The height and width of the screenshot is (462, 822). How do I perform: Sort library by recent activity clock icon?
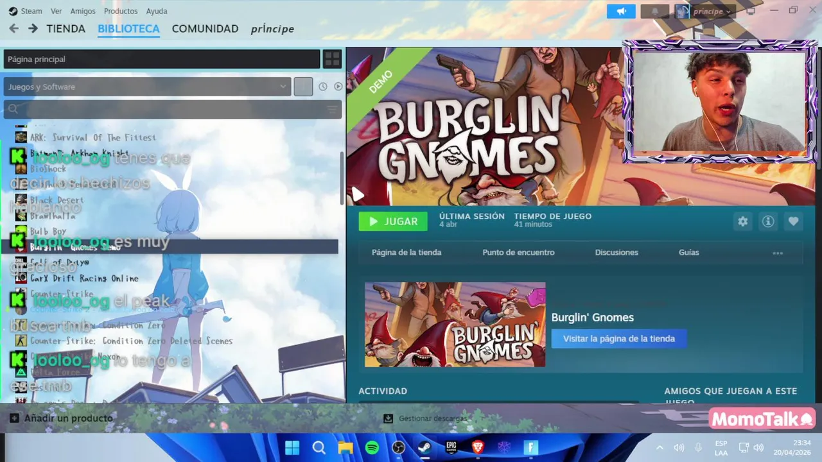click(323, 87)
